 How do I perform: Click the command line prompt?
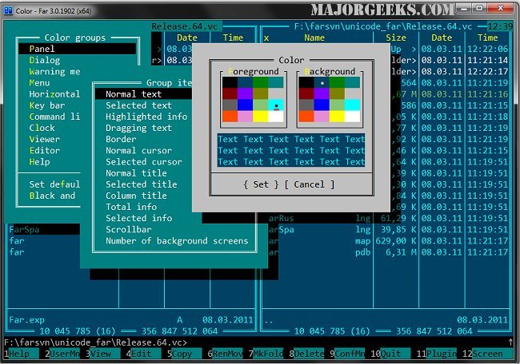click(x=95, y=342)
